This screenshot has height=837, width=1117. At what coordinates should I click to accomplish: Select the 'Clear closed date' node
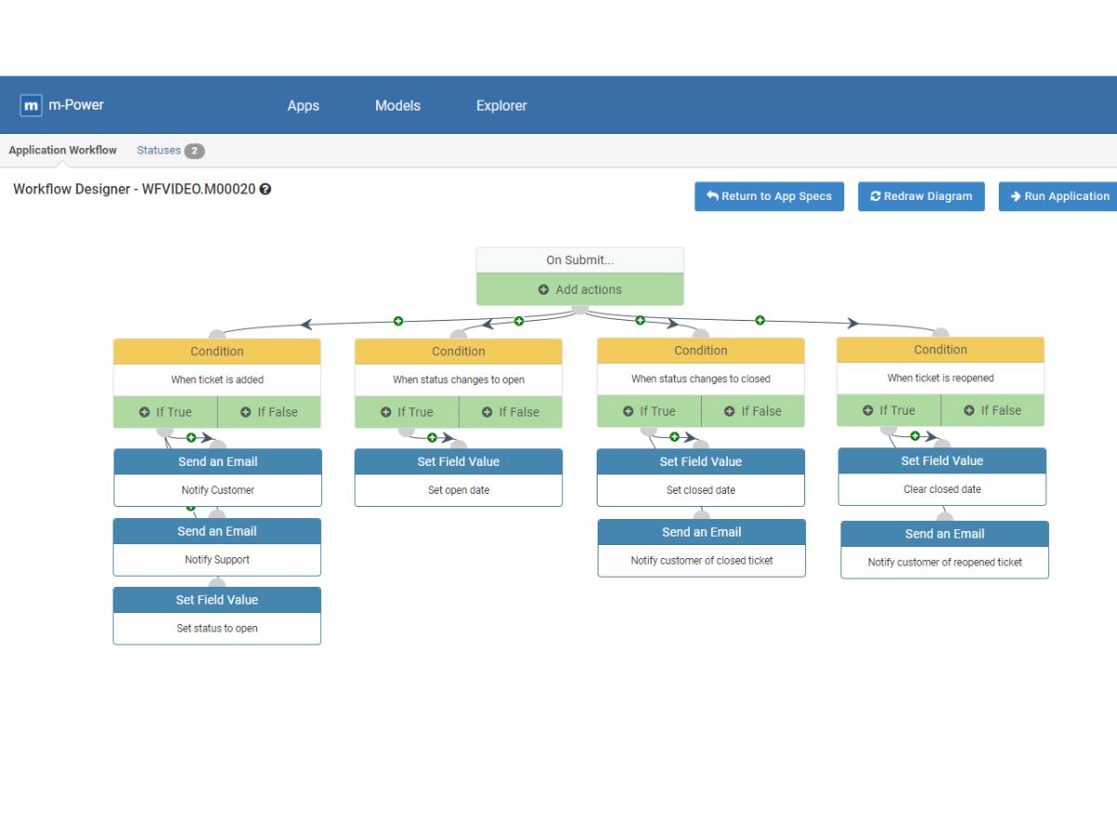[x=942, y=477]
